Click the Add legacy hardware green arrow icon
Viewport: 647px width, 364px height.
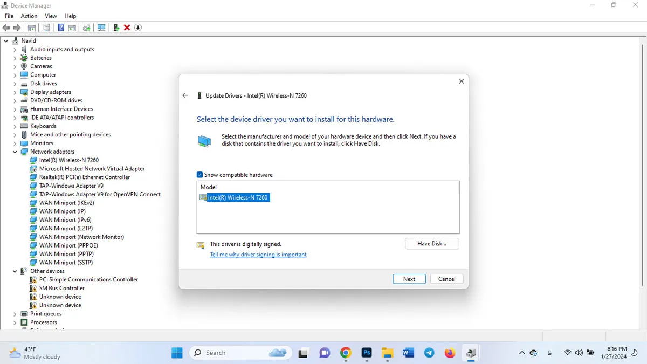[x=116, y=28]
